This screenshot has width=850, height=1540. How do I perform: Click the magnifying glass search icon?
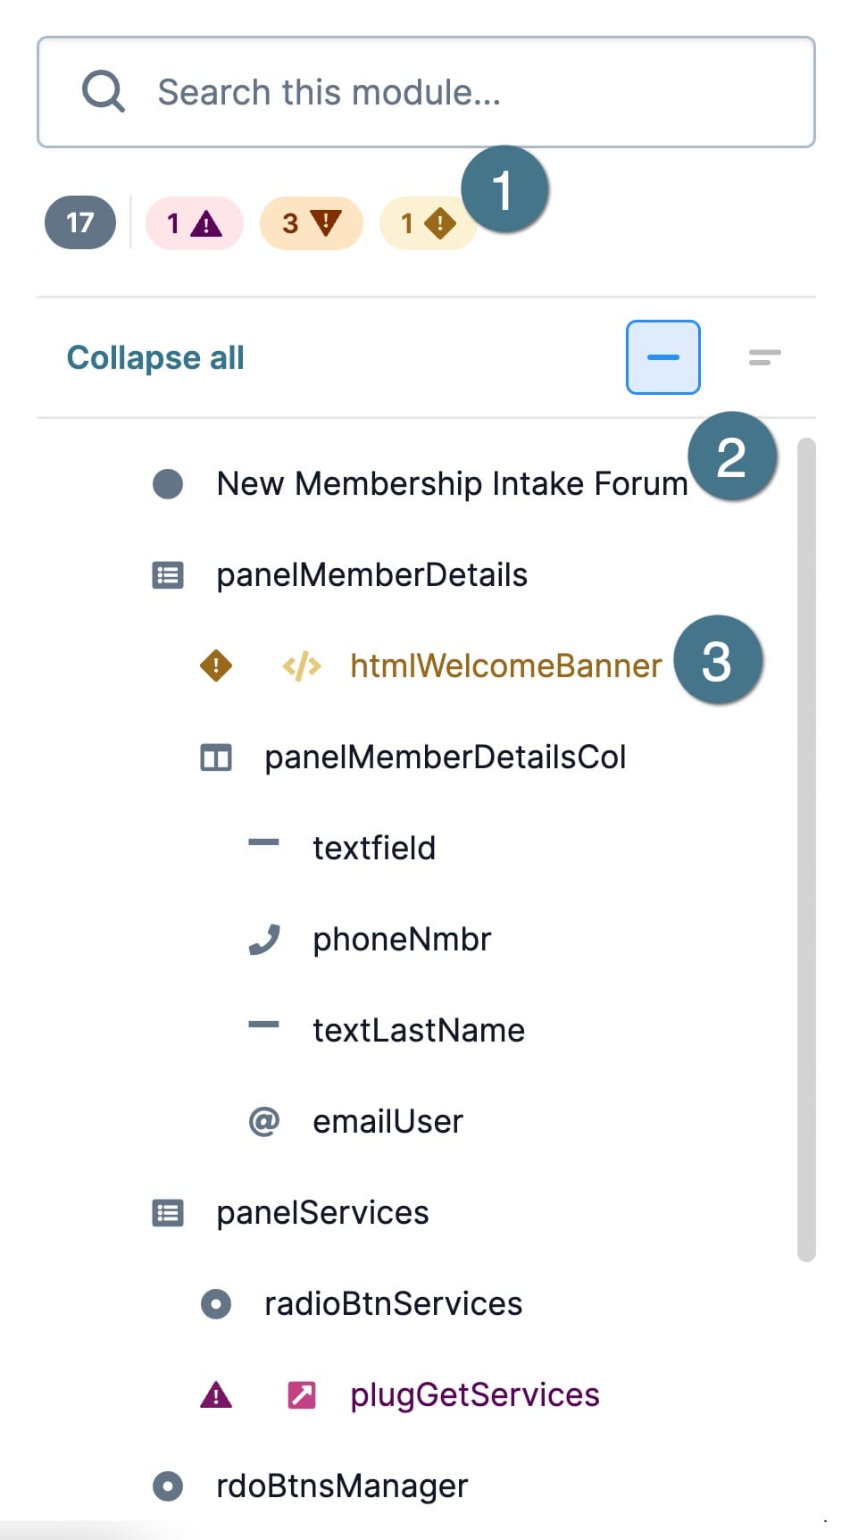click(x=104, y=92)
